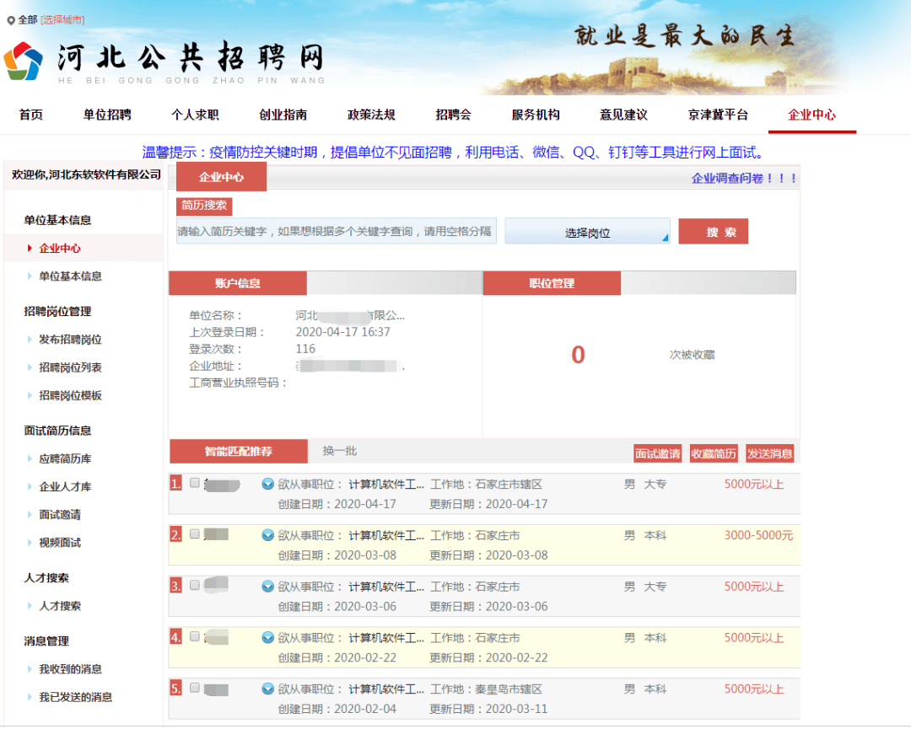Click the 面试邀请 red button
Image resolution: width=911 pixels, height=729 pixels.
[x=657, y=453]
